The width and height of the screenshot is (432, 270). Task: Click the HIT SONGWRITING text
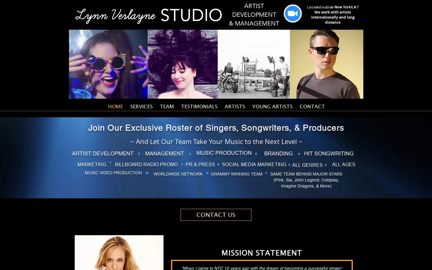click(x=329, y=154)
